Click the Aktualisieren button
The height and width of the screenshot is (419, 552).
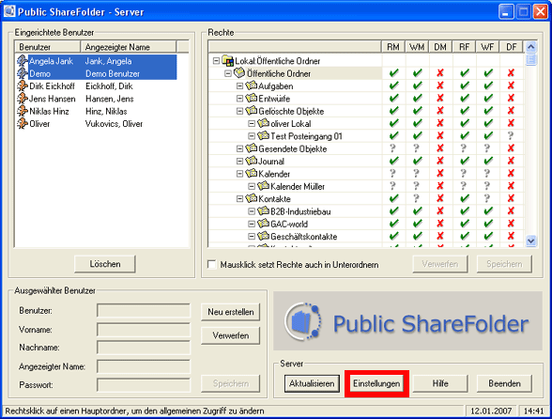[x=312, y=383]
